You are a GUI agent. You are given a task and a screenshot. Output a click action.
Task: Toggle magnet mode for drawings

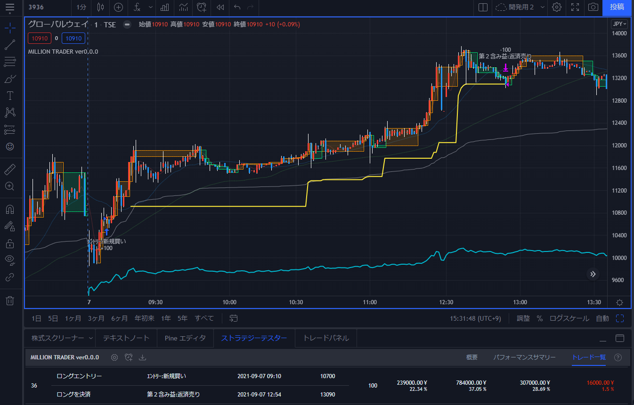pos(9,209)
